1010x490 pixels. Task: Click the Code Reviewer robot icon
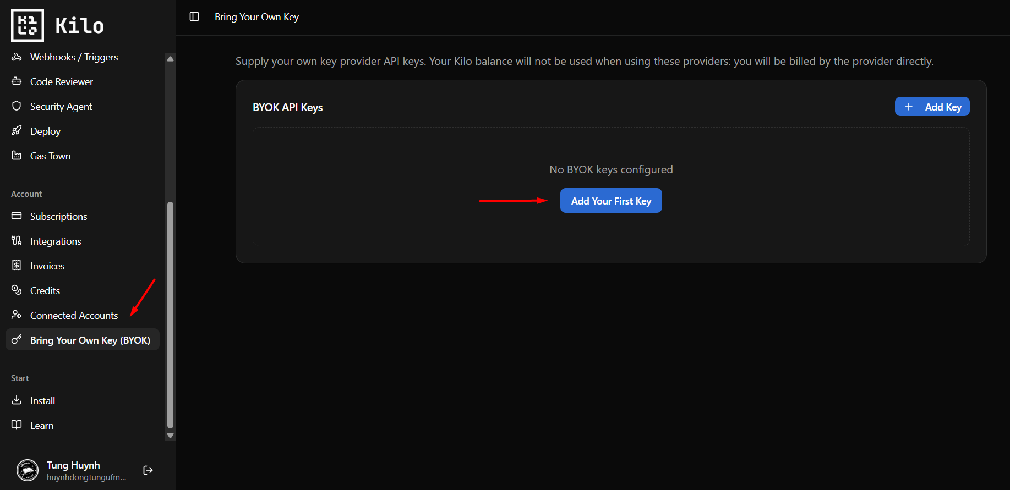tap(17, 81)
